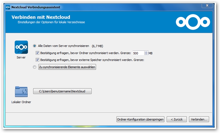Click the large Nextcloud logo in header
The image size is (220, 133).
coord(193,22)
